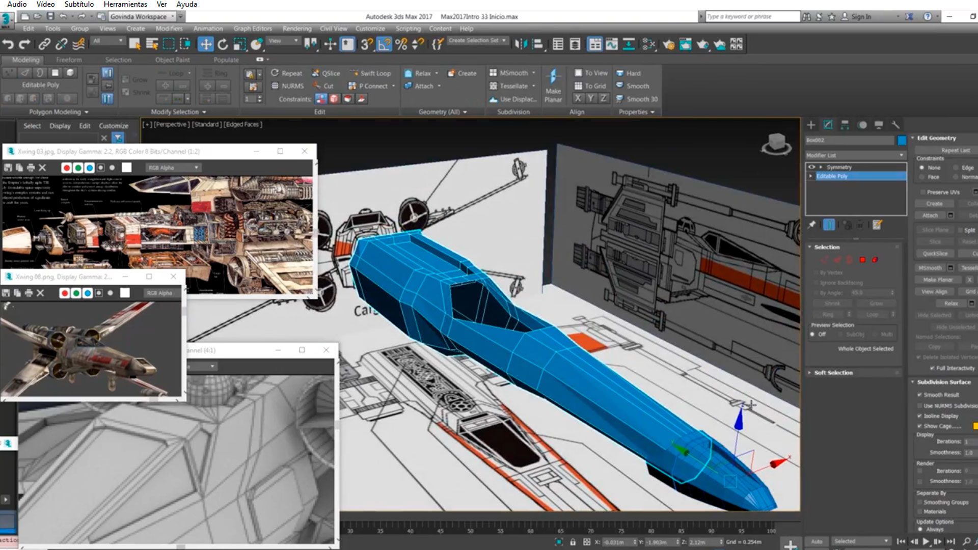Expand the Properties ribbon panel

tap(637, 112)
